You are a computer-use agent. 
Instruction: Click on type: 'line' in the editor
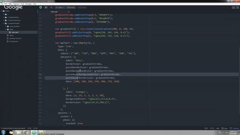tap(66, 46)
